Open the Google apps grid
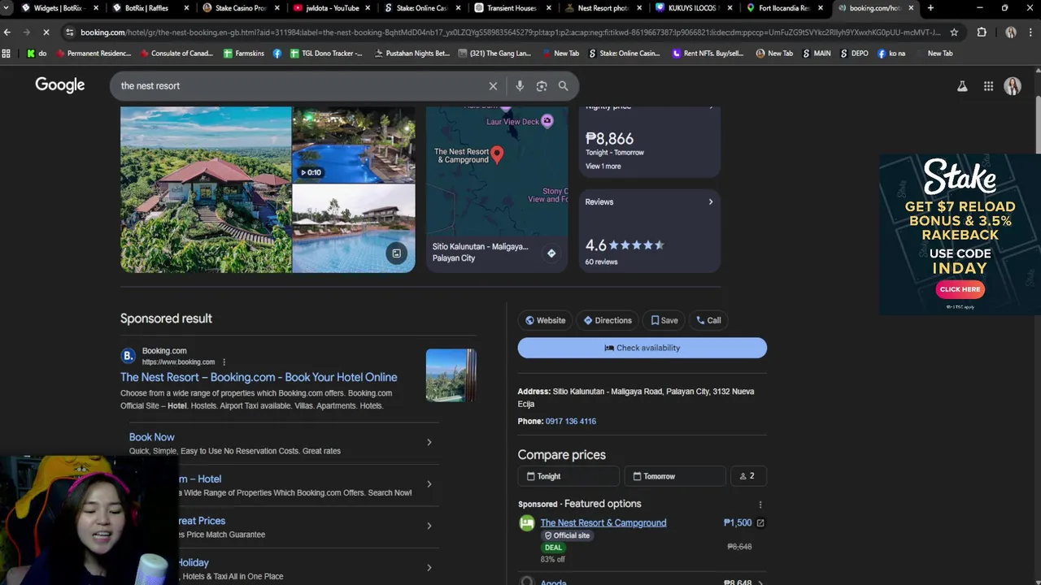 pyautogui.click(x=988, y=86)
